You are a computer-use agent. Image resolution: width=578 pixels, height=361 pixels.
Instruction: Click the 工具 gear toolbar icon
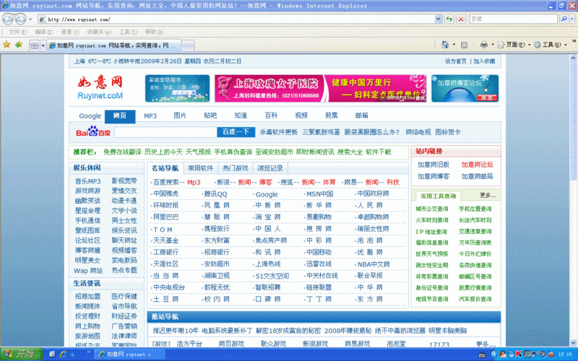pos(537,45)
